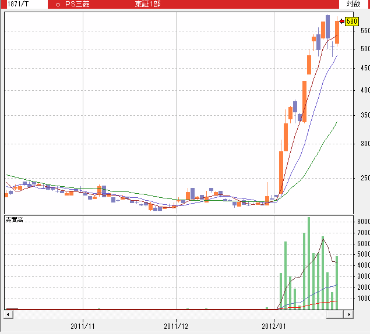Click the 4000 volume axis label

click(x=364, y=265)
